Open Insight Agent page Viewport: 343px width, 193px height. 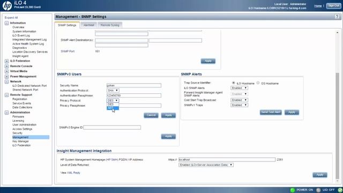point(20,56)
